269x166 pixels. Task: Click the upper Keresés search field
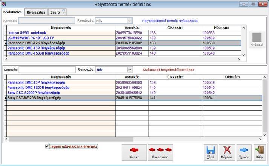(47, 21)
